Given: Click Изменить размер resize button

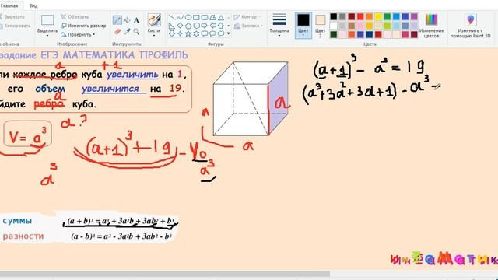Looking at the screenshot, I should click(83, 26).
